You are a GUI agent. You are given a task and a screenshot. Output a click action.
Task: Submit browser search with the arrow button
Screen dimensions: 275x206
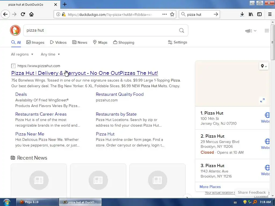point(216,14)
